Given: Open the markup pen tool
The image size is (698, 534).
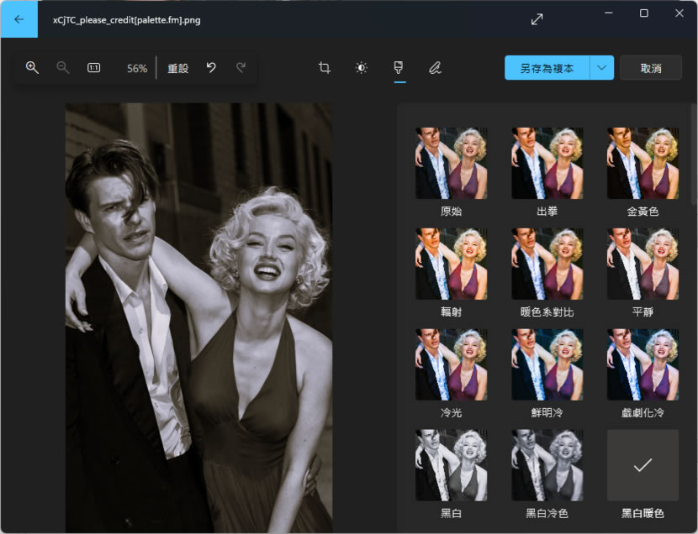Looking at the screenshot, I should click(435, 68).
